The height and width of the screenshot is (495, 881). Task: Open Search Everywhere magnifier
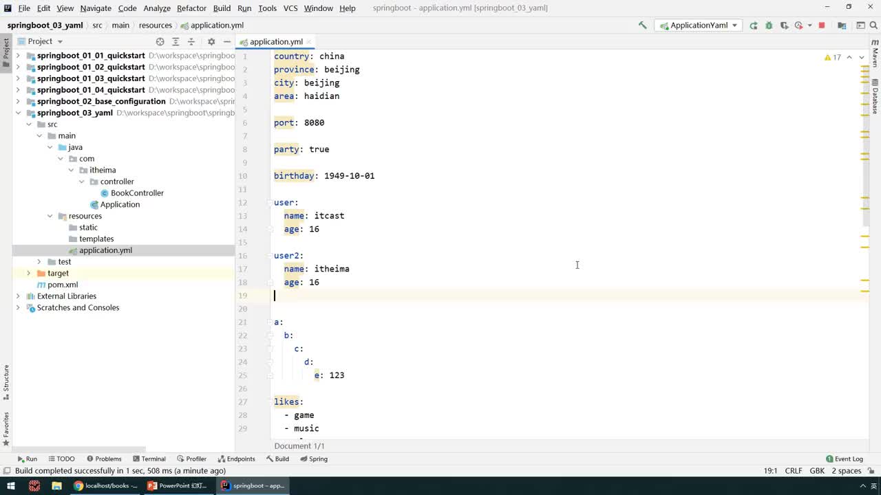[874, 25]
